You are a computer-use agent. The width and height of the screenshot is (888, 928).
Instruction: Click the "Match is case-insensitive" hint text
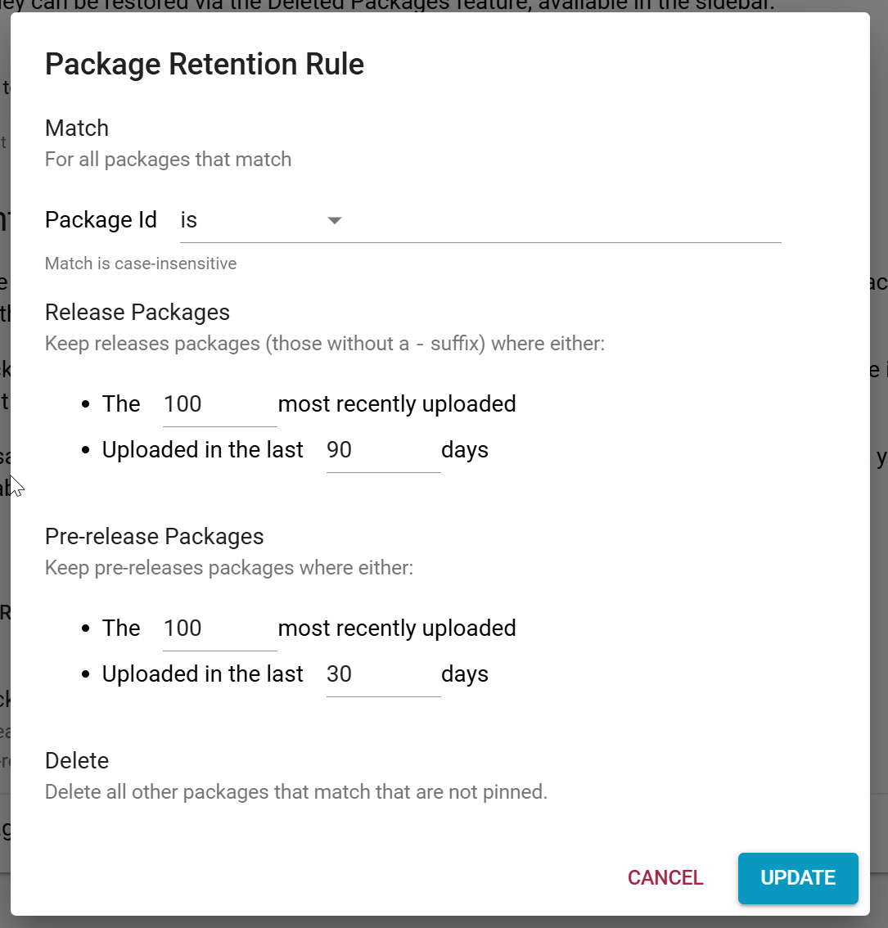click(x=140, y=263)
